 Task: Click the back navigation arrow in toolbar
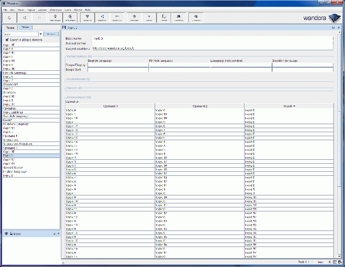coord(24,18)
